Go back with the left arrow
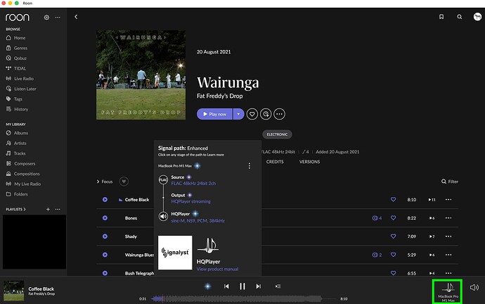 click(76, 17)
